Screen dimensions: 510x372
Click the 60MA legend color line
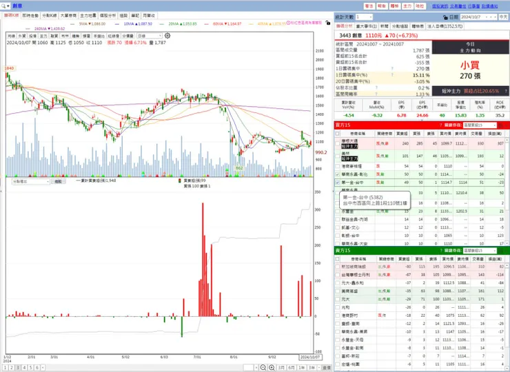[x=206, y=23]
